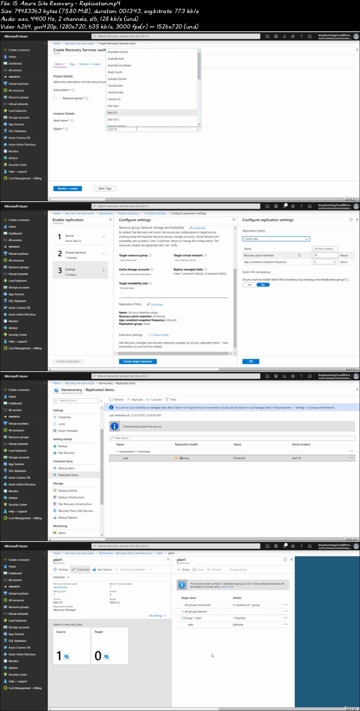Open ellipsis menu for All groups shut down
The image size is (360, 711).
click(285, 605)
